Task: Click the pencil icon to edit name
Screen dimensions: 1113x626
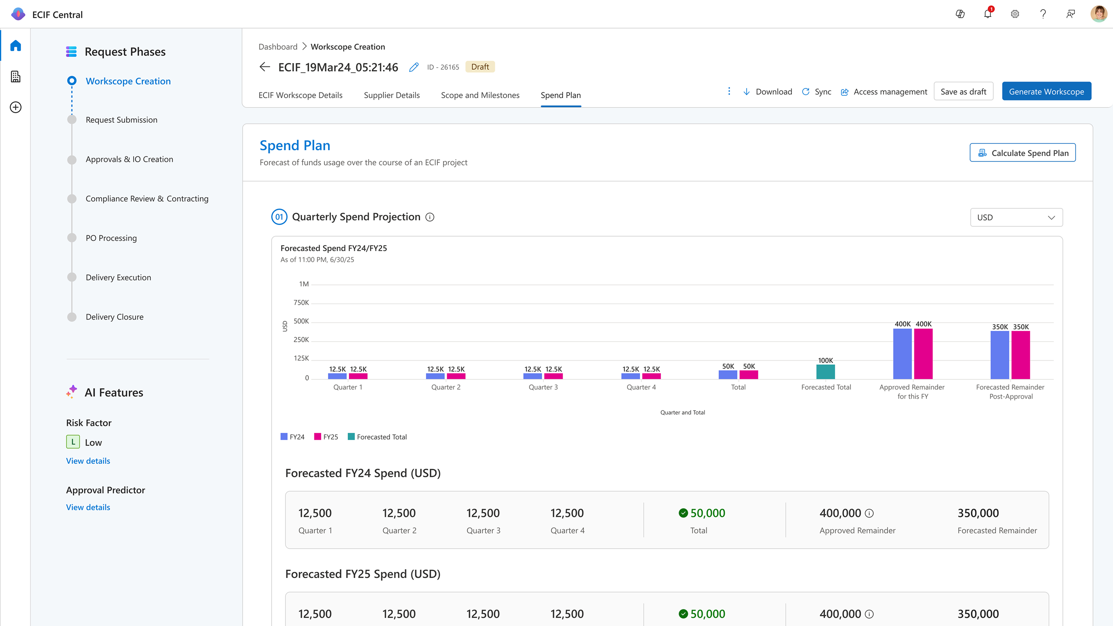Action: pyautogui.click(x=414, y=67)
